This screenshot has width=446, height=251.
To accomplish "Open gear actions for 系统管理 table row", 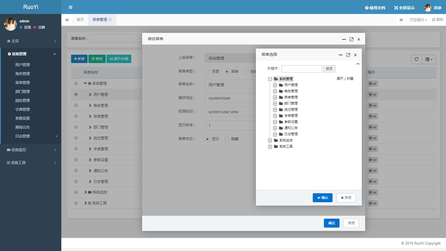I will (x=373, y=84).
